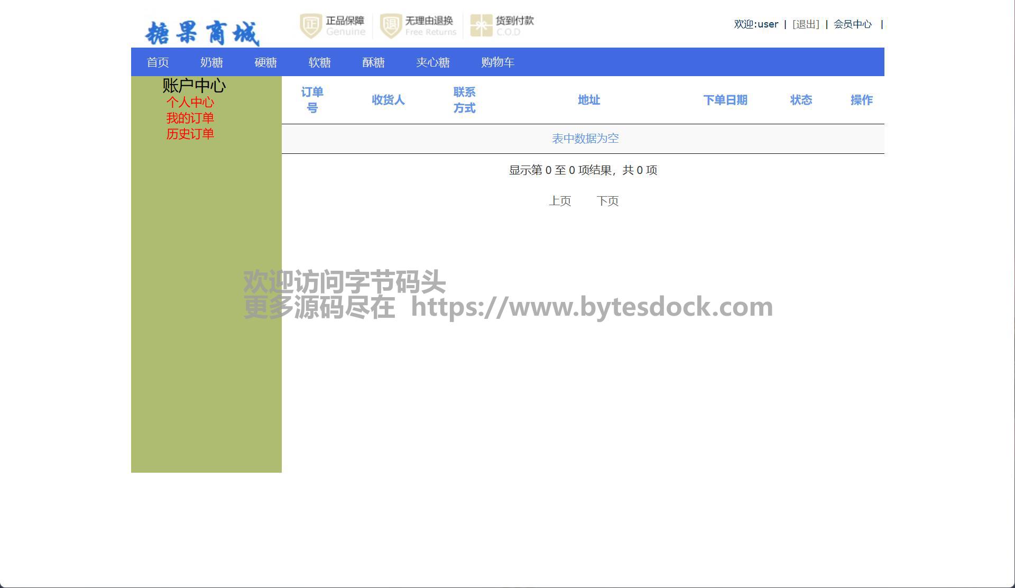Browse the 酥糖 category

click(373, 62)
